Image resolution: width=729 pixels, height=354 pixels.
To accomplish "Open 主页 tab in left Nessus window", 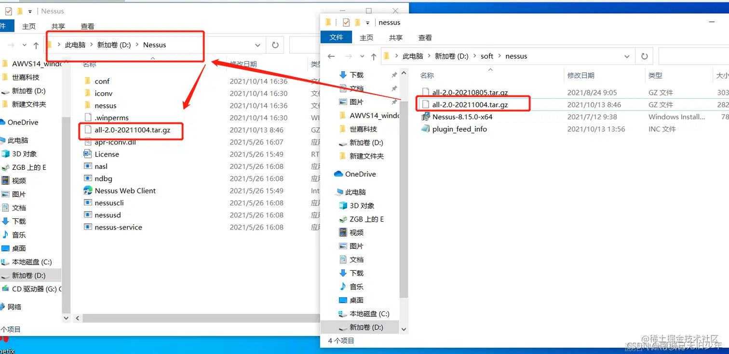I will pyautogui.click(x=29, y=26).
